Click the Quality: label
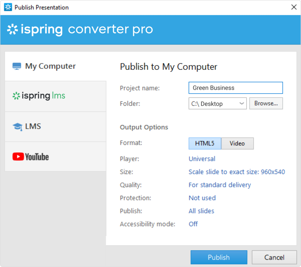 (131, 185)
